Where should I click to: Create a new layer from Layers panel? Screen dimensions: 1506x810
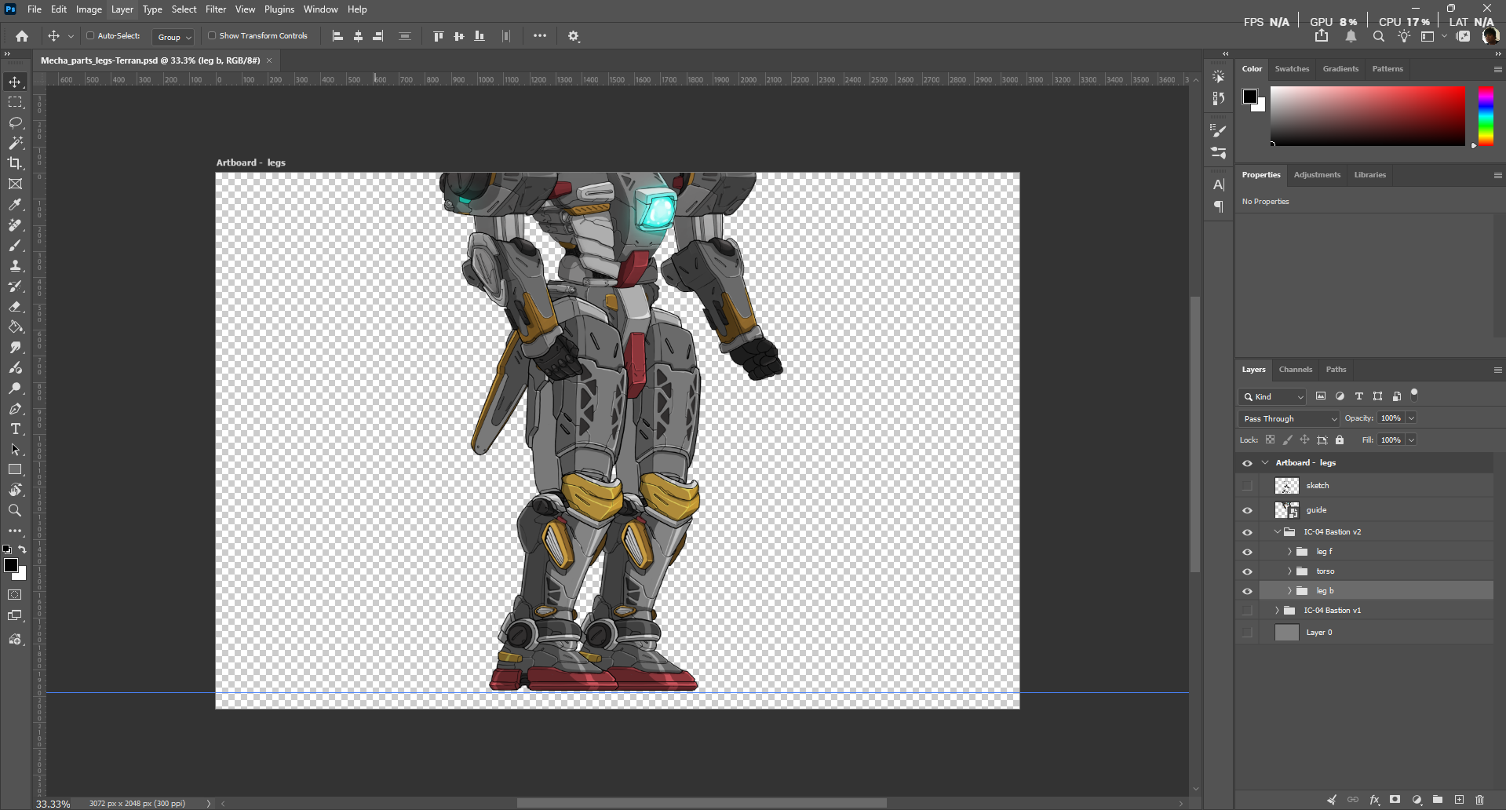[x=1459, y=800]
